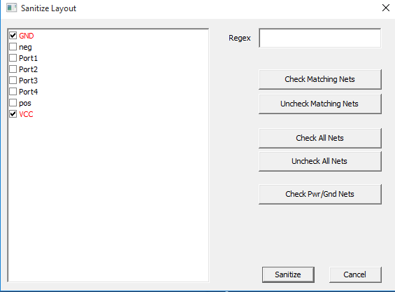This screenshot has height=292, width=395.
Task: Uncheck the VCC net checkbox
Action: pyautogui.click(x=13, y=114)
